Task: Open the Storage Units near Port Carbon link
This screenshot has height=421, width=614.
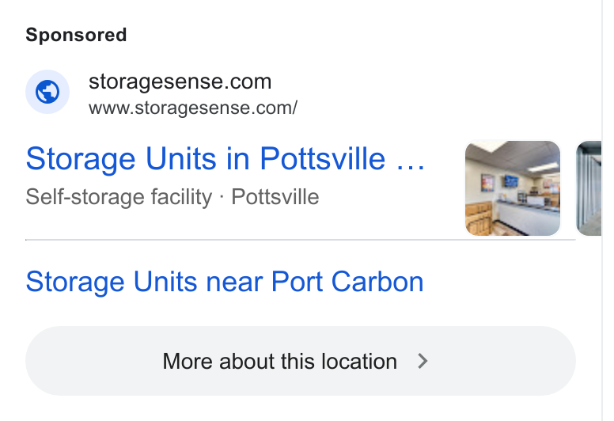Action: tap(225, 282)
